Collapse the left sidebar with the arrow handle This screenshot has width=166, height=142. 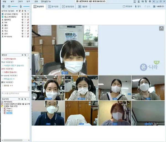pos(31,69)
